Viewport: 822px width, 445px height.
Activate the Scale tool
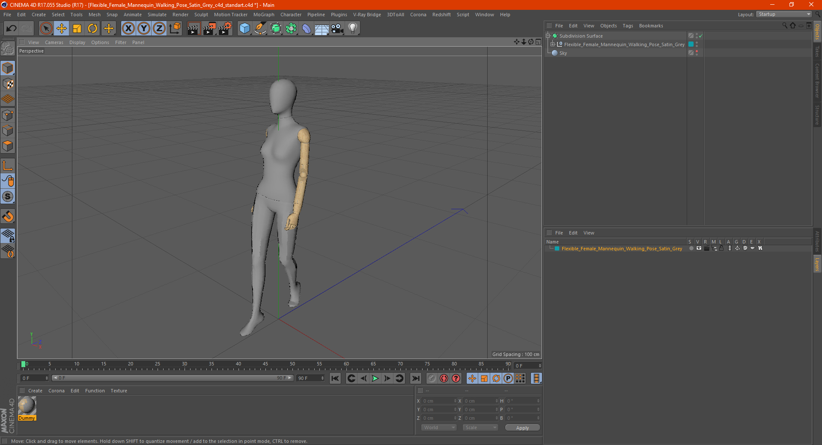pyautogui.click(x=77, y=29)
